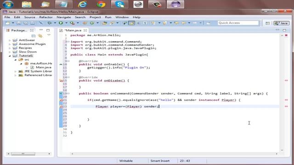Viewport: 294px width, 165px height.
Task: Open the Source menu
Action: [x=29, y=17]
